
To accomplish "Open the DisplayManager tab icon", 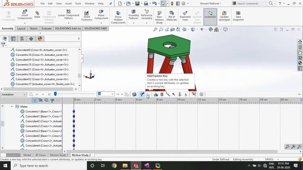I will [40, 39].
